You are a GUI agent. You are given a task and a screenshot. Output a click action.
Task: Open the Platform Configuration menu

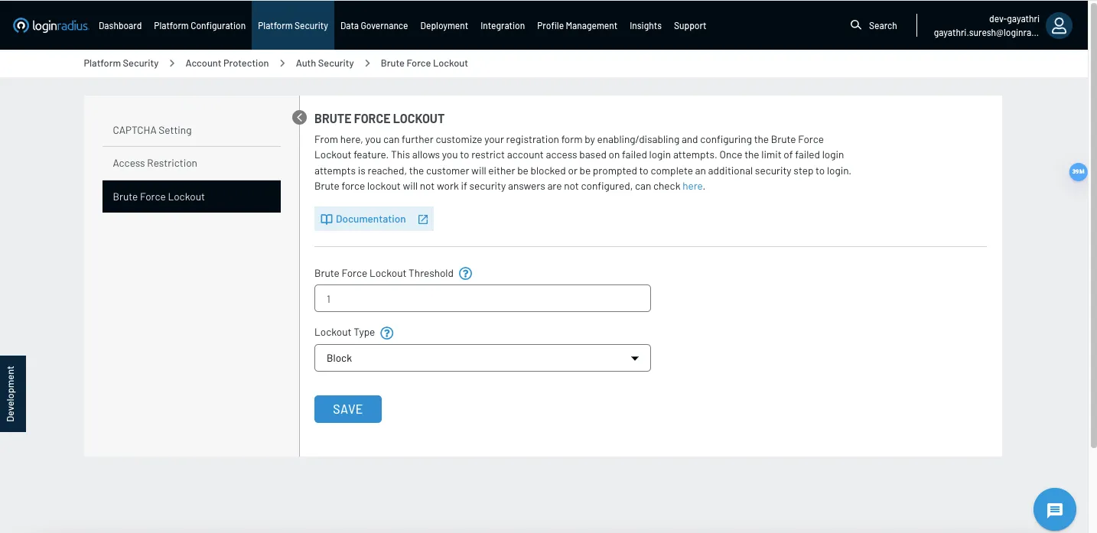(x=200, y=25)
